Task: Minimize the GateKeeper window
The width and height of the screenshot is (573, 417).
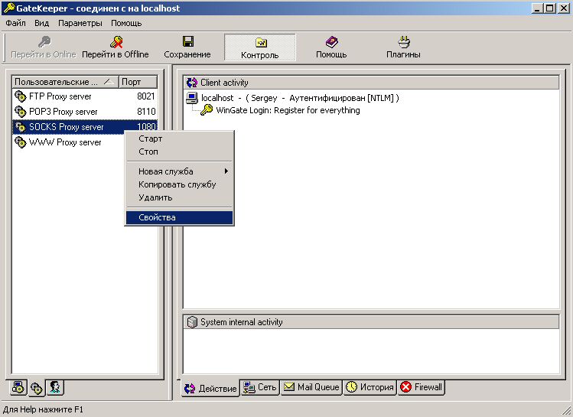Action: coord(537,8)
